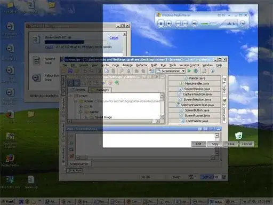Image resolution: width=273 pixels, height=205 pixels.
Task: Click the edit button on the capture selection
Action: point(199,144)
